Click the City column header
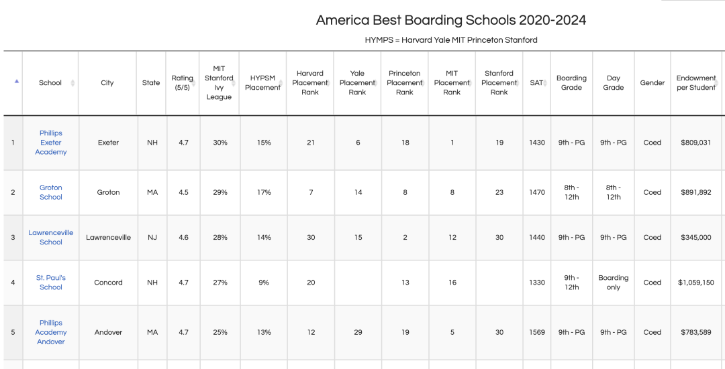Screen dimensions: 725x369 (x=107, y=83)
